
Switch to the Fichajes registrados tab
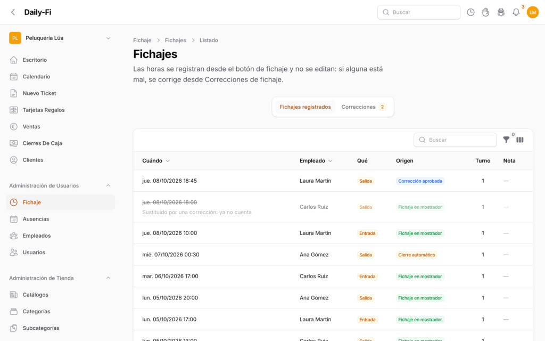point(305,107)
